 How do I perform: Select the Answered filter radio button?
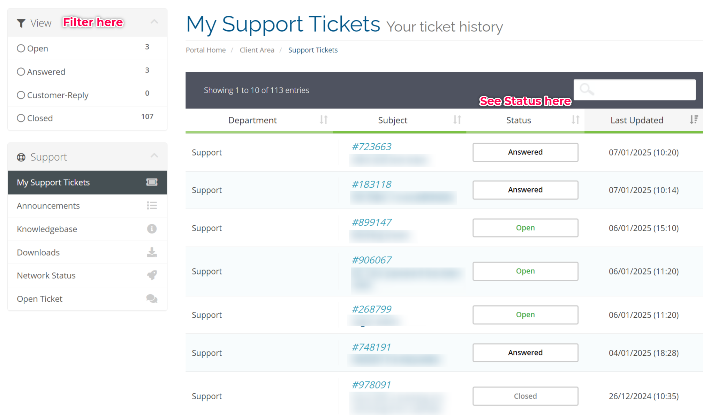[x=21, y=72]
